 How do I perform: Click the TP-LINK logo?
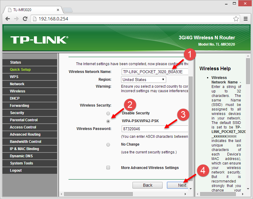tap(39, 40)
